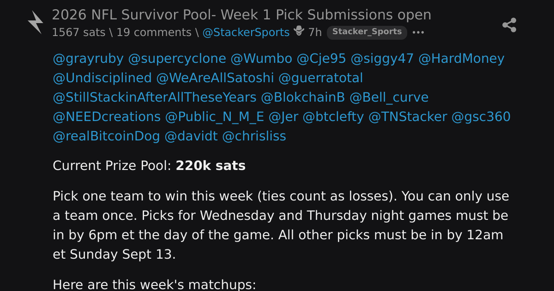Click the cowboy hat icon beside StackerSports
Viewport: 554px width, 291px height.
tap(299, 31)
